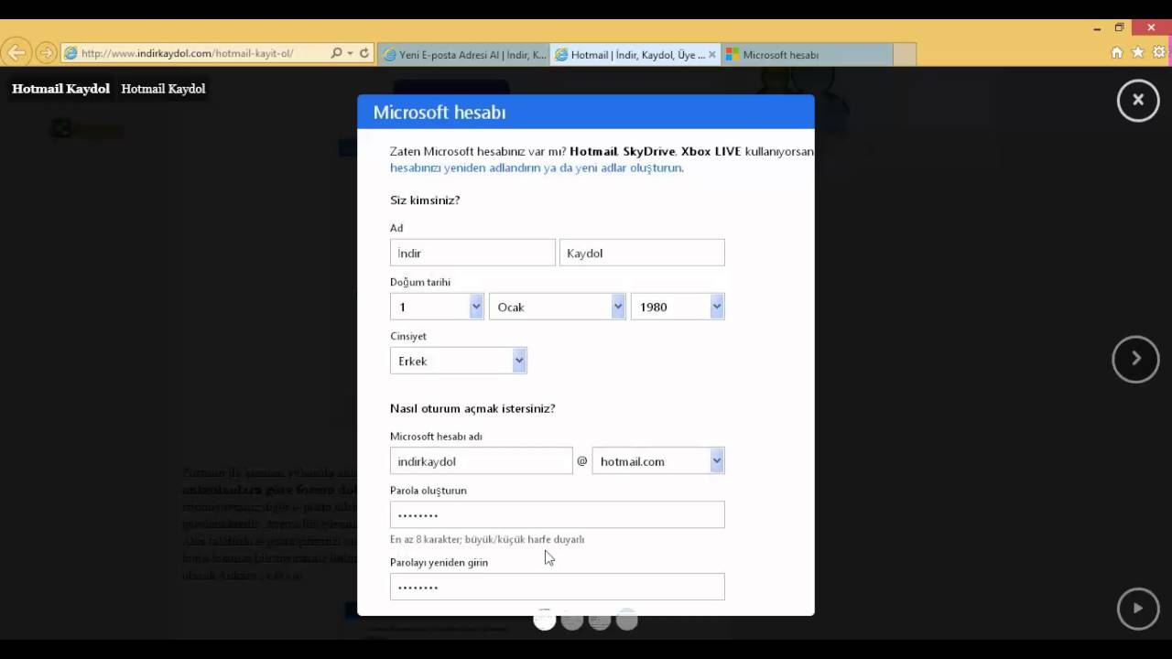Minimize the browser window

click(x=1097, y=28)
